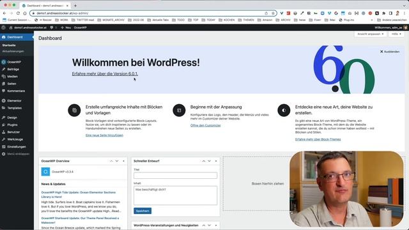Follow link about Version 6.0.1

(105, 74)
